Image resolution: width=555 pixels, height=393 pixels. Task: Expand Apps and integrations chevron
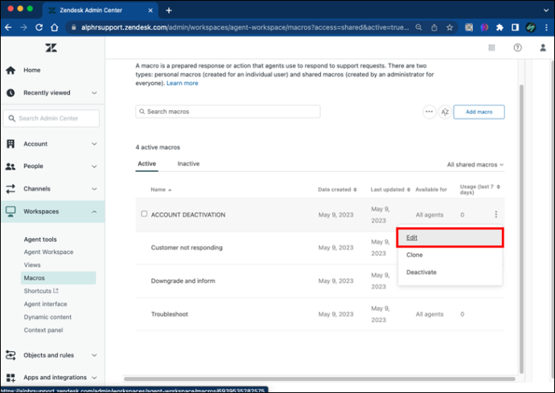click(x=94, y=378)
